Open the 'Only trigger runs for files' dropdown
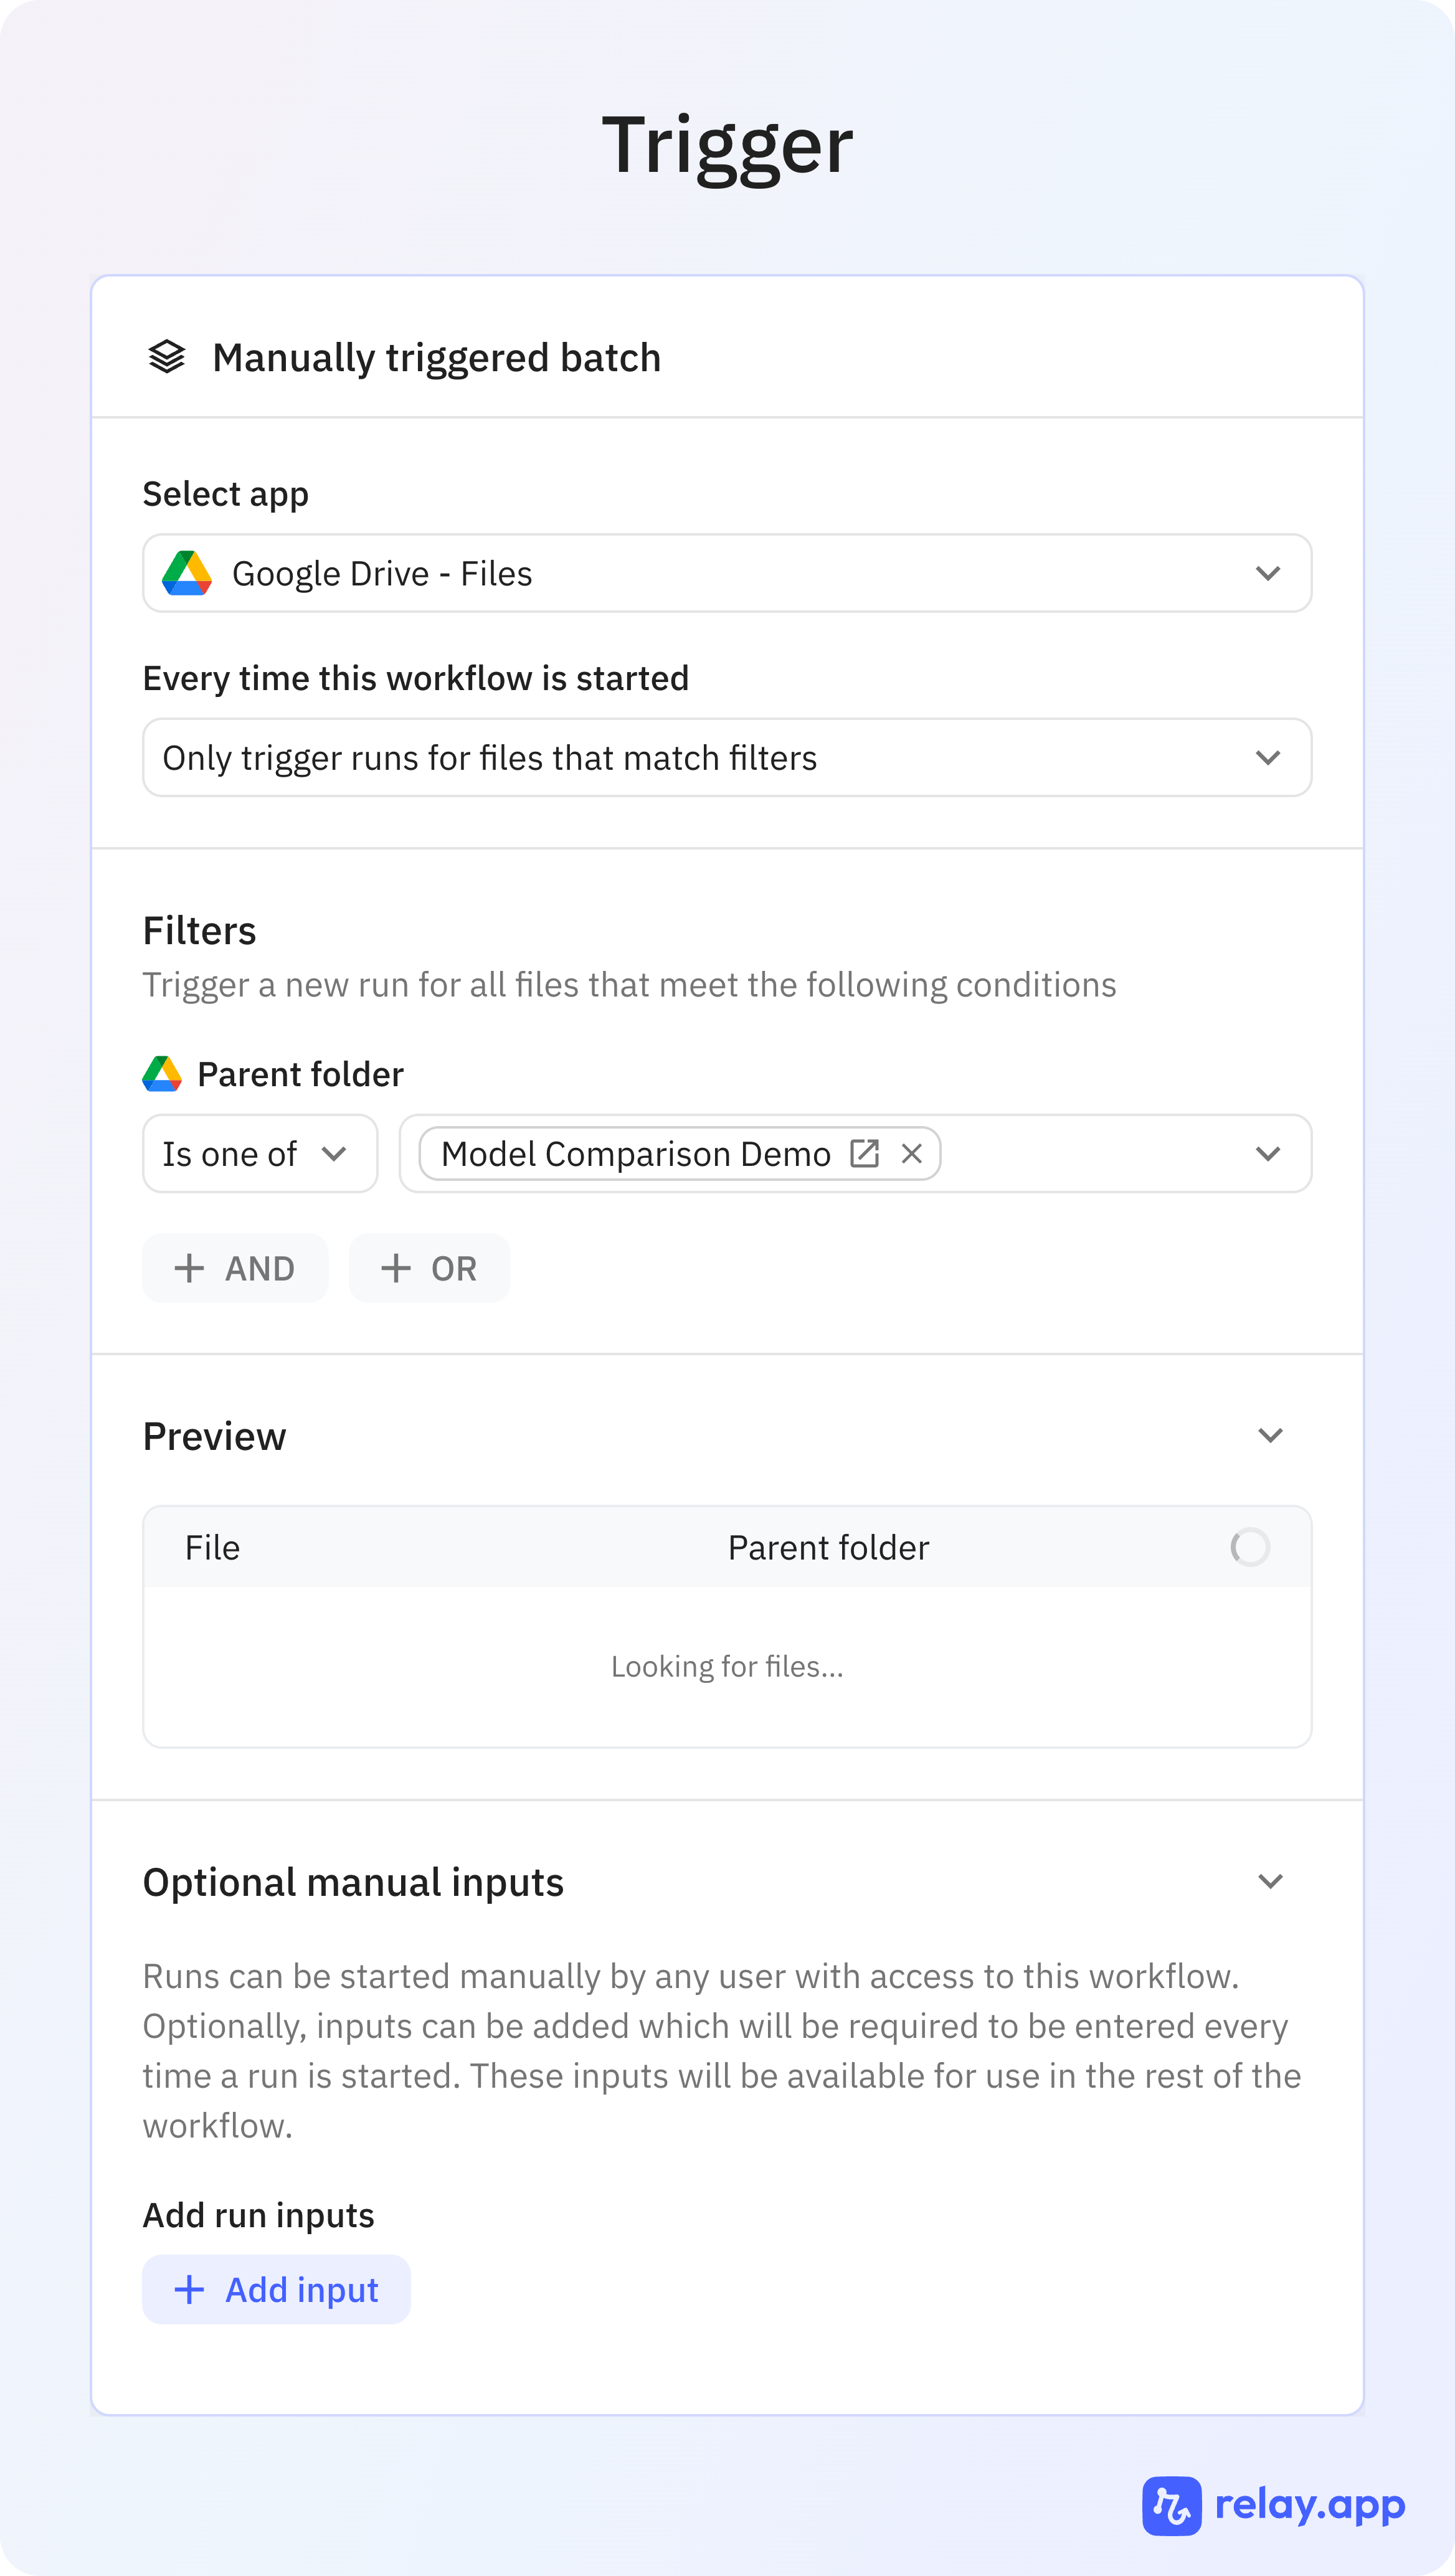The height and width of the screenshot is (2576, 1455). point(727,757)
